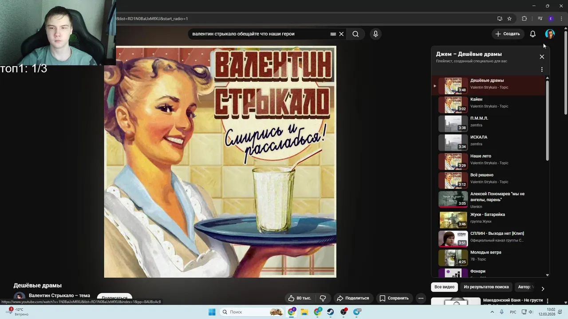Open the on-screen keyboard icon in search
Image resolution: width=568 pixels, height=319 pixels.
pos(333,34)
